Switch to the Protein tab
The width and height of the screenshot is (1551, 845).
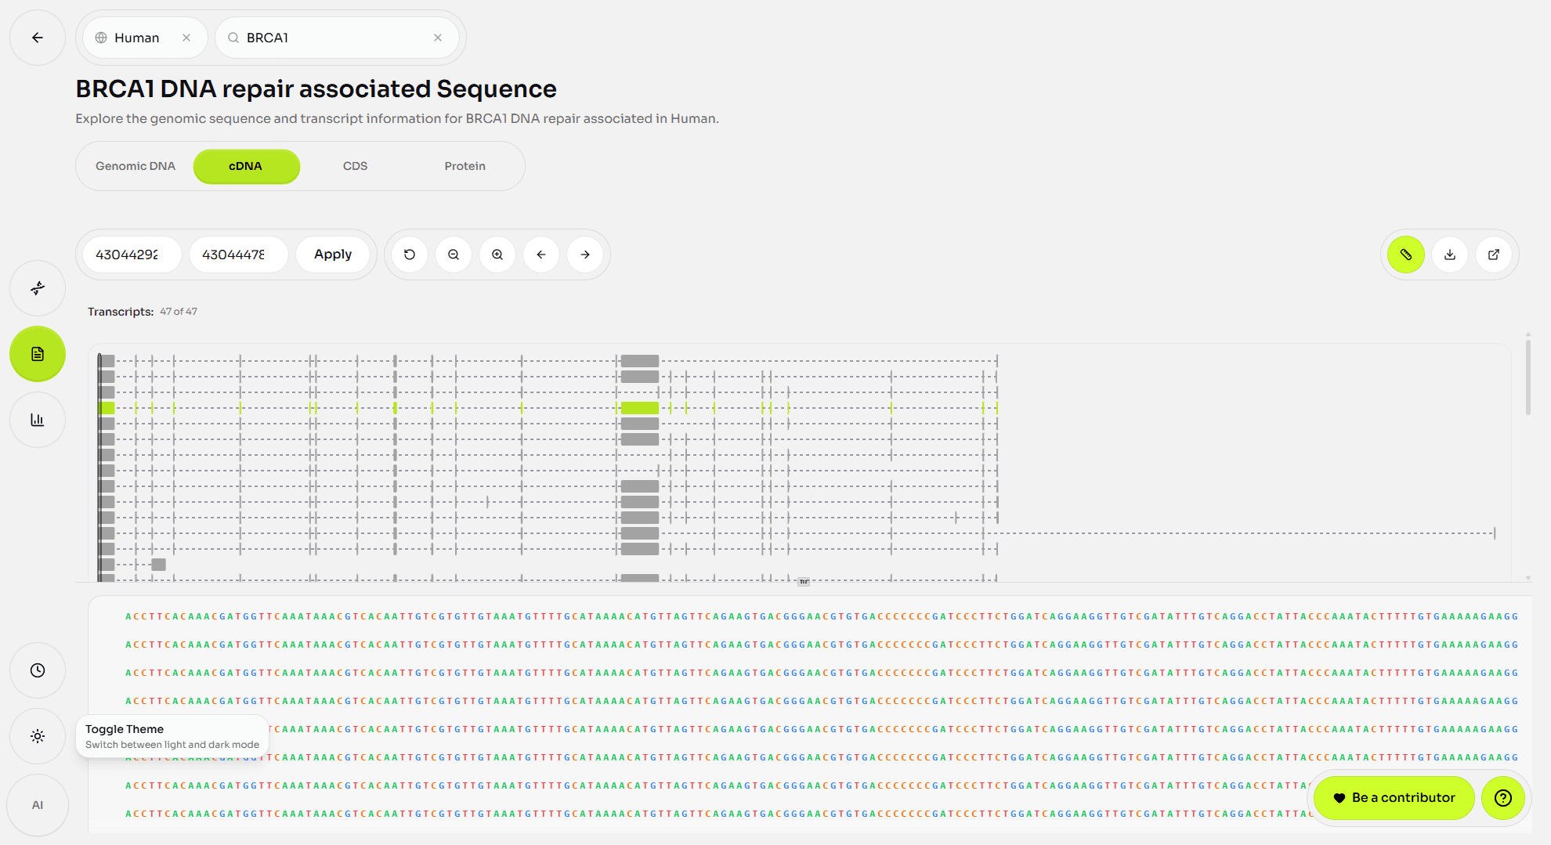(x=465, y=166)
